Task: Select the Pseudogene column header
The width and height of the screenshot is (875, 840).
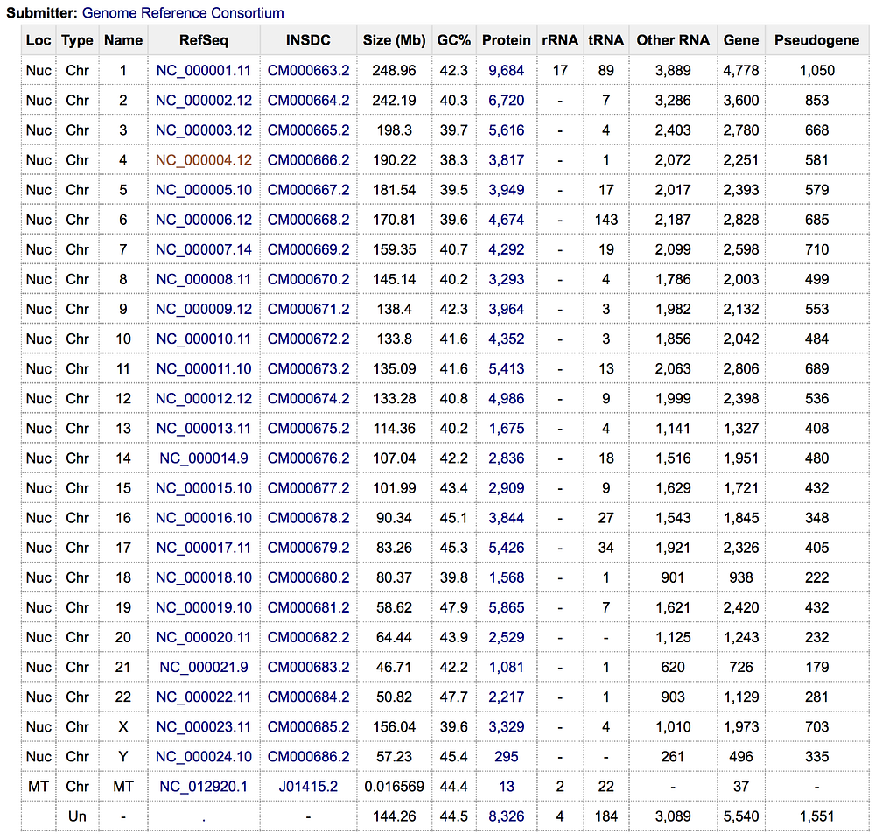Action: [817, 41]
